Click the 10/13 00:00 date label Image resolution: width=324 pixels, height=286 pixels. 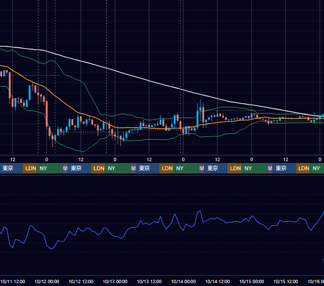click(115, 281)
